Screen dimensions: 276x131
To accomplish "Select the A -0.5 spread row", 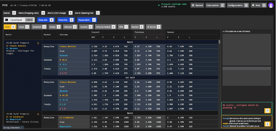I will (138, 64).
